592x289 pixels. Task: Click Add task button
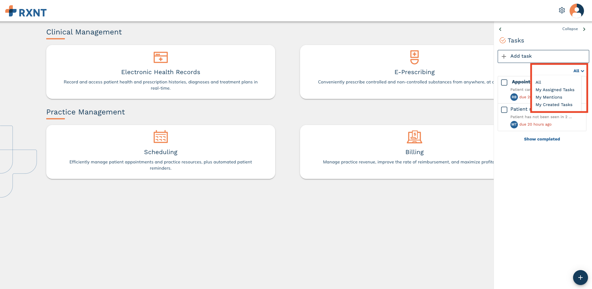pos(543,56)
